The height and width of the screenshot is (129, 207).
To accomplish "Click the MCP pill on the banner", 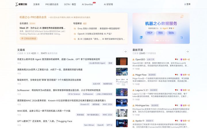I will (x=150, y=33).
